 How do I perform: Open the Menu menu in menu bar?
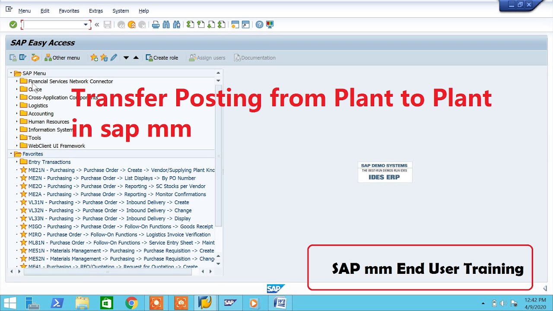point(24,11)
